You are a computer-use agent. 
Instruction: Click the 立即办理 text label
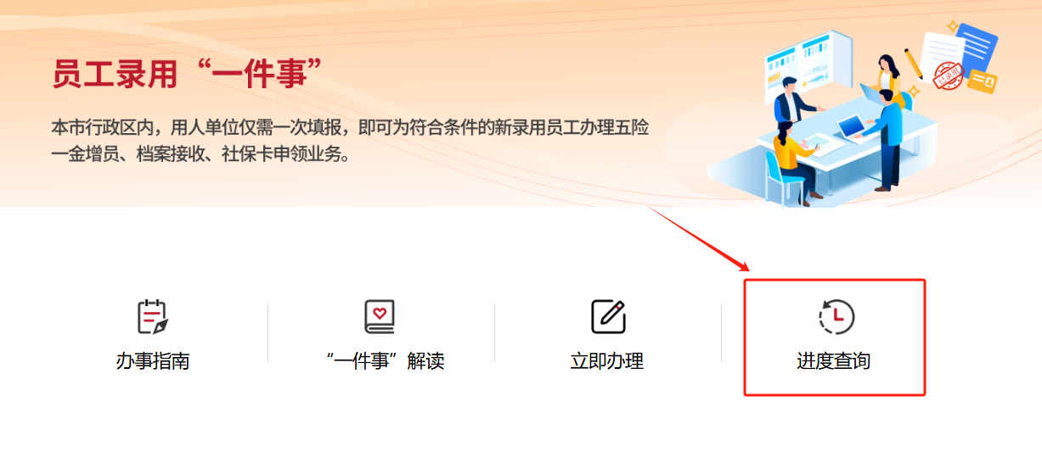click(607, 361)
